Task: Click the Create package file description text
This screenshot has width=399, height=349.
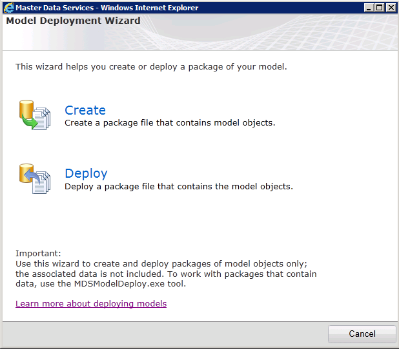Action: (x=170, y=122)
